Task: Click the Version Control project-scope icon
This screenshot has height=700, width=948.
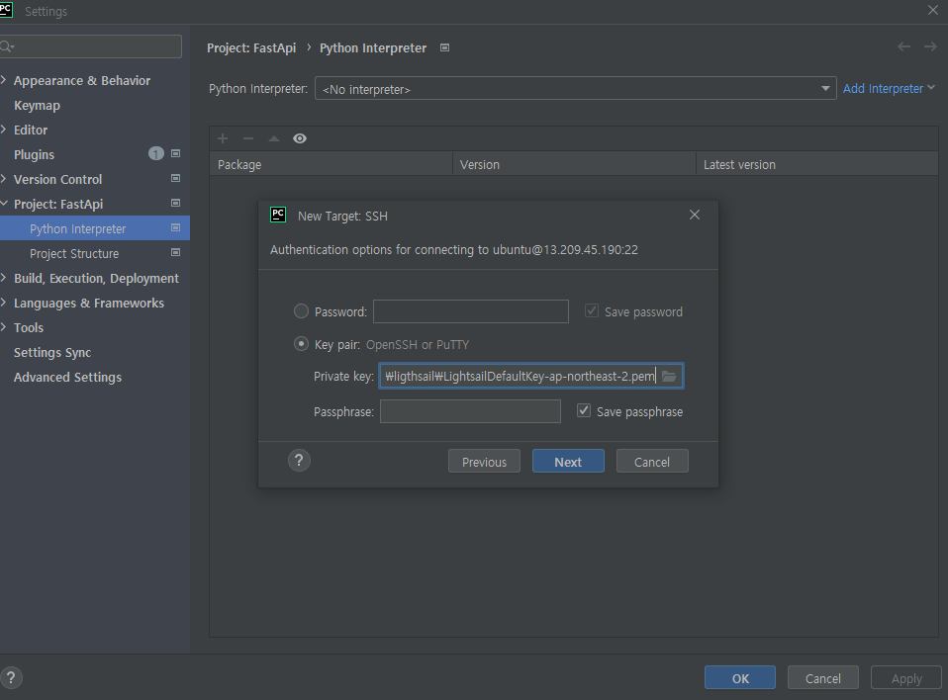Action: 175,179
